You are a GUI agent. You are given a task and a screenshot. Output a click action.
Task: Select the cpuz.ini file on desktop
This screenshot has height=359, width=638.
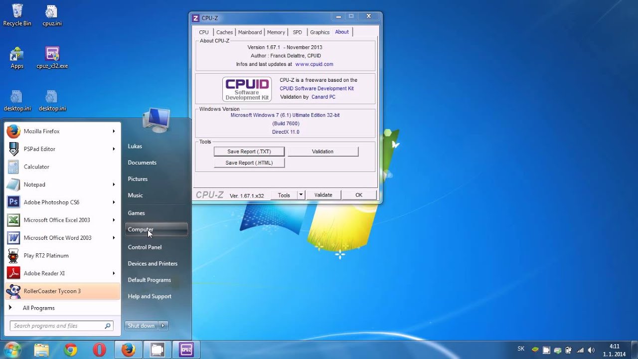tap(52, 15)
